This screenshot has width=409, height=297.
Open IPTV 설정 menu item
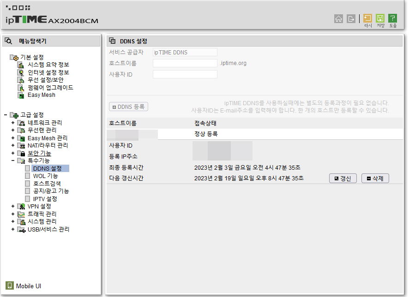coord(45,199)
